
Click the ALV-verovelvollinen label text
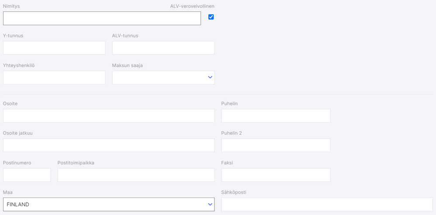[x=192, y=7]
